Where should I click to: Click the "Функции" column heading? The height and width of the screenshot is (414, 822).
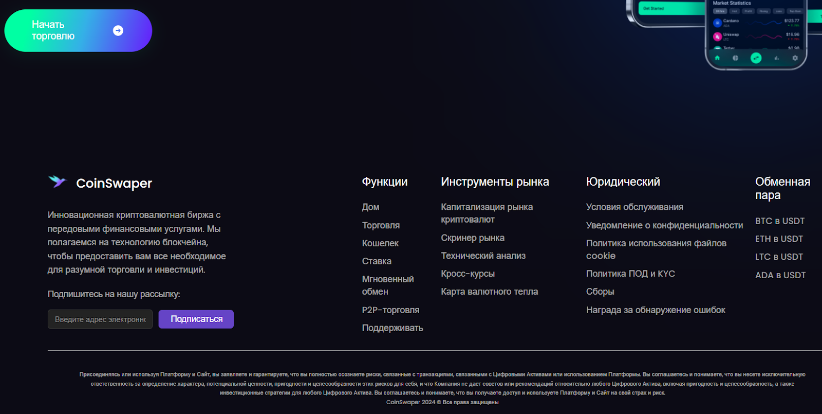(385, 182)
